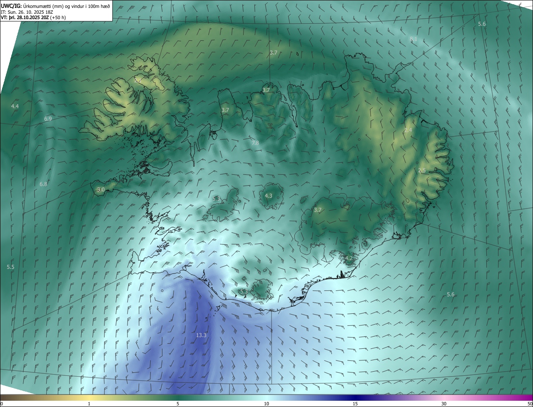Viewport: 533px width, 407px height.
Task: Select the 3.0 value on Snæfellsnes peninsula
Action: (x=101, y=189)
